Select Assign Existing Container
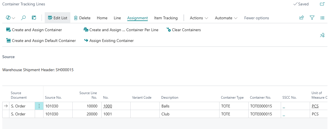 coord(109,41)
